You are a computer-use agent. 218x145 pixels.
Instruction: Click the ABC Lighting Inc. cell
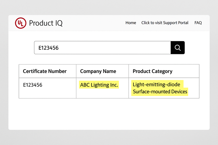(x=102, y=88)
